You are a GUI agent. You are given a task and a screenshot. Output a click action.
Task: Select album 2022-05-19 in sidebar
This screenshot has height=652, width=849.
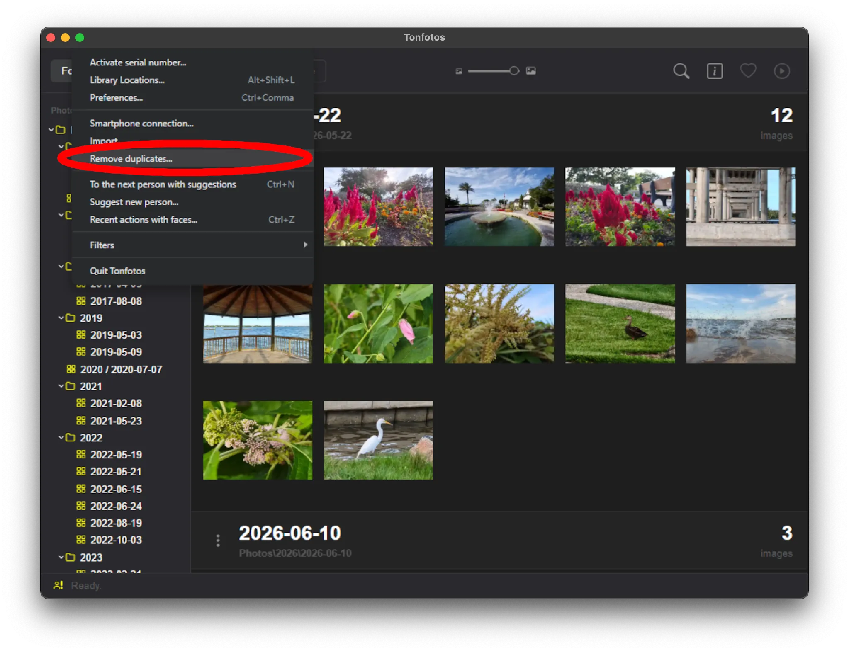[116, 455]
